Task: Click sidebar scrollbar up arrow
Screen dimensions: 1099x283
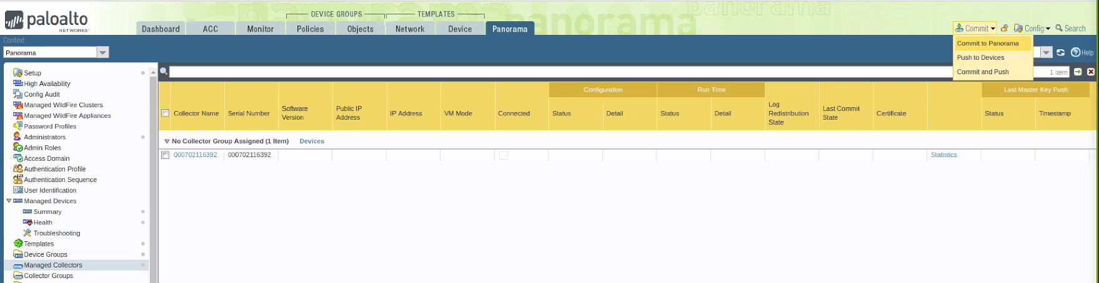Action: point(153,72)
